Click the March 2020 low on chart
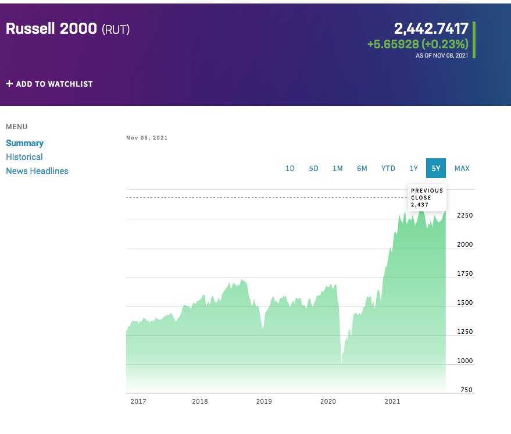The image size is (511, 434). click(x=341, y=362)
